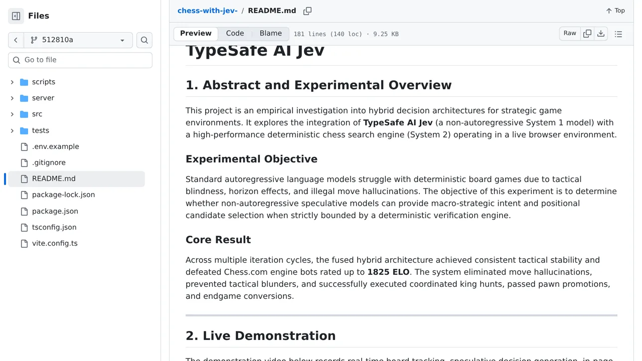Click the scripts folder icon
The image size is (642, 361).
[x=24, y=82]
